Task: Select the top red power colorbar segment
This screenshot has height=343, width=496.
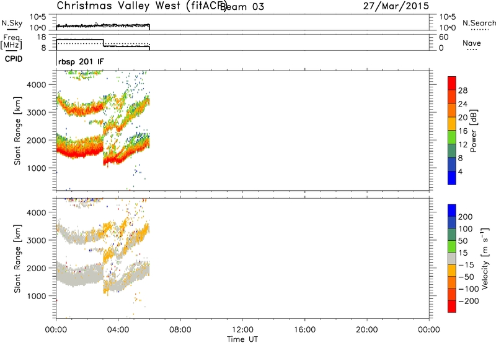Action: pyautogui.click(x=452, y=83)
